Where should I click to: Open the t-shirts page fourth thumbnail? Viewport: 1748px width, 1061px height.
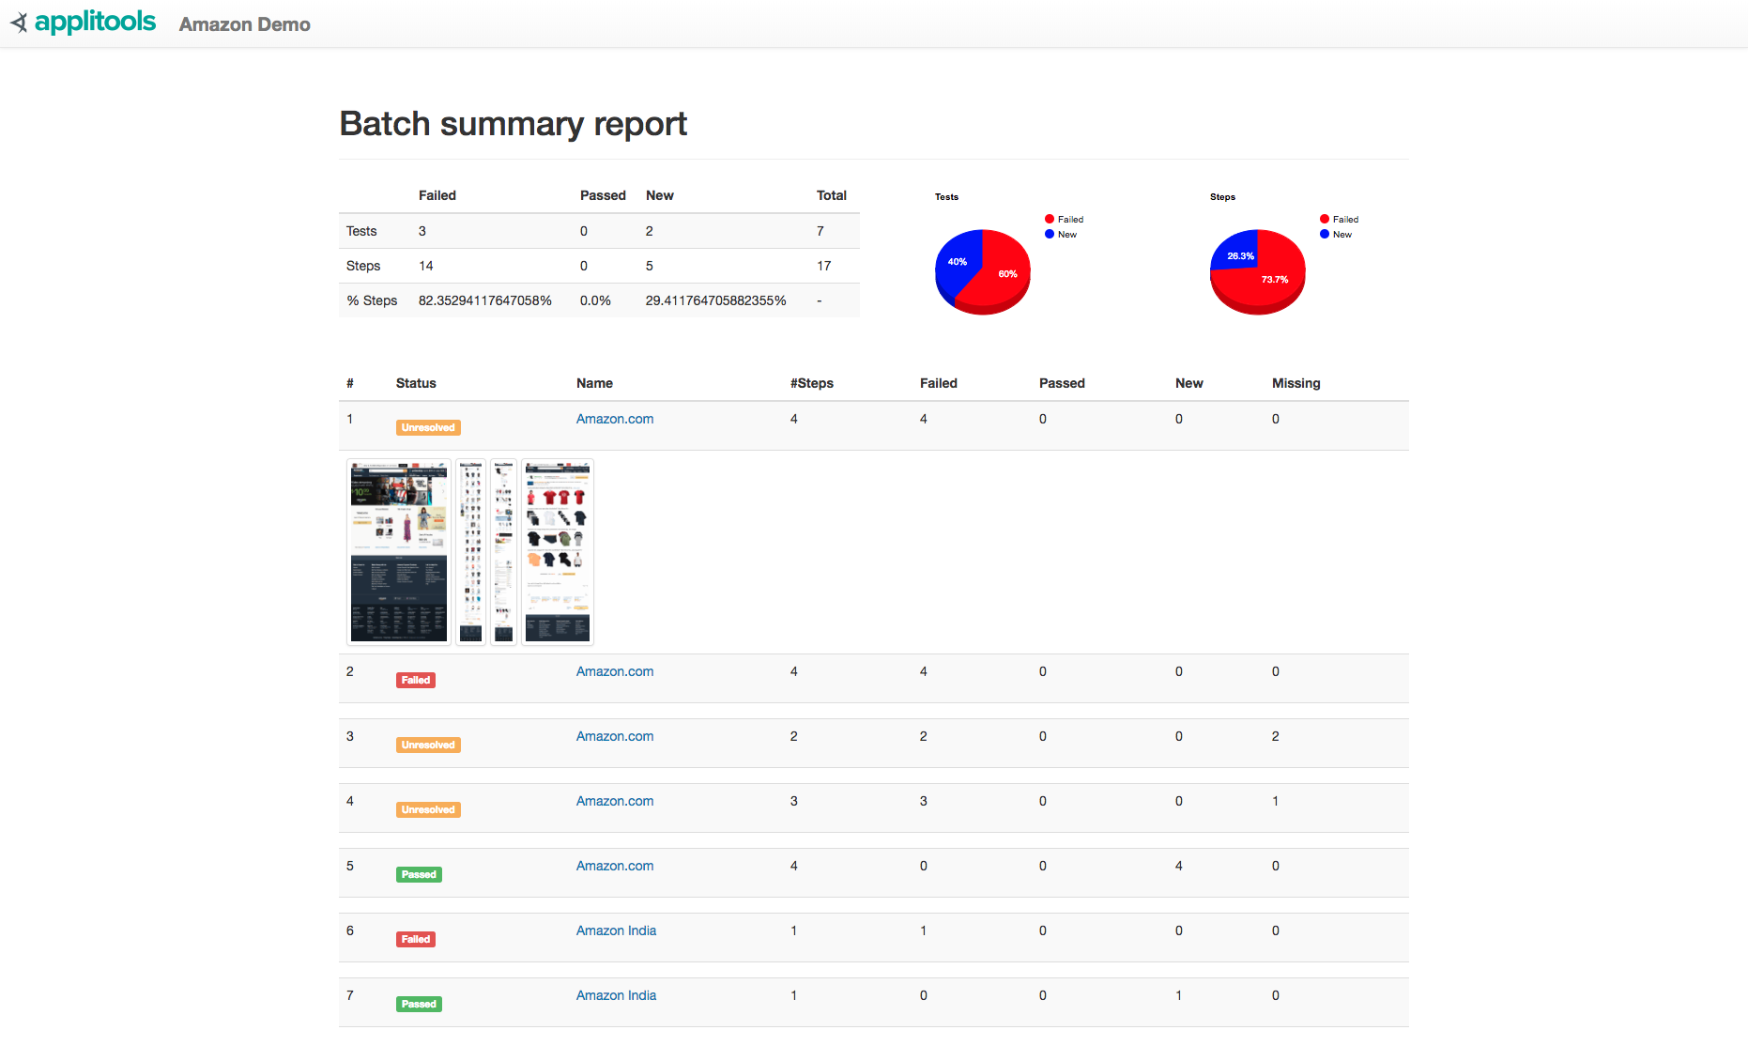(x=558, y=552)
